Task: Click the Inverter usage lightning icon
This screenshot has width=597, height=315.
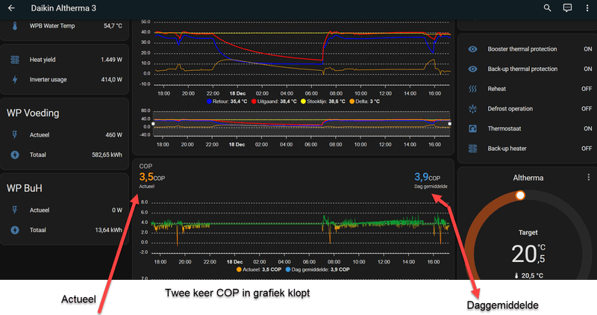Action: click(15, 80)
